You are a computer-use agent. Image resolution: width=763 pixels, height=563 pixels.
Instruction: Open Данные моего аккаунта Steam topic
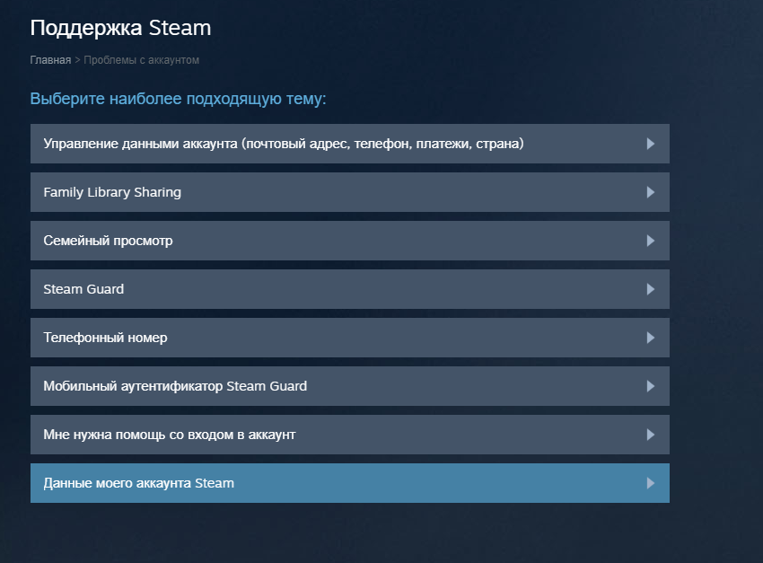point(350,483)
